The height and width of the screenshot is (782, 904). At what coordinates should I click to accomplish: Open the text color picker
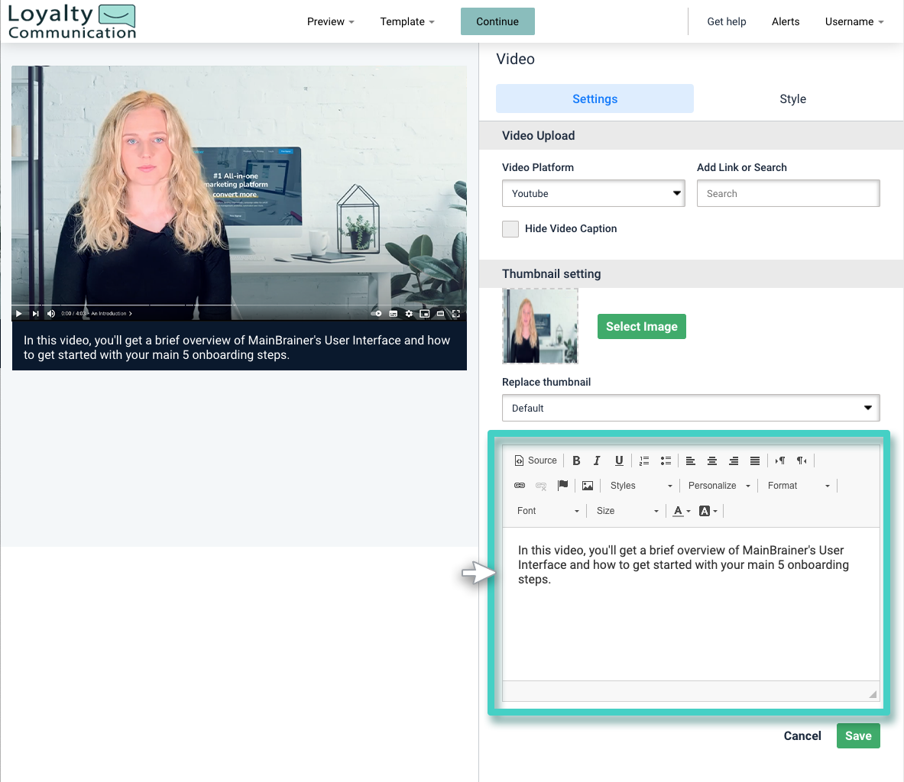click(x=677, y=510)
